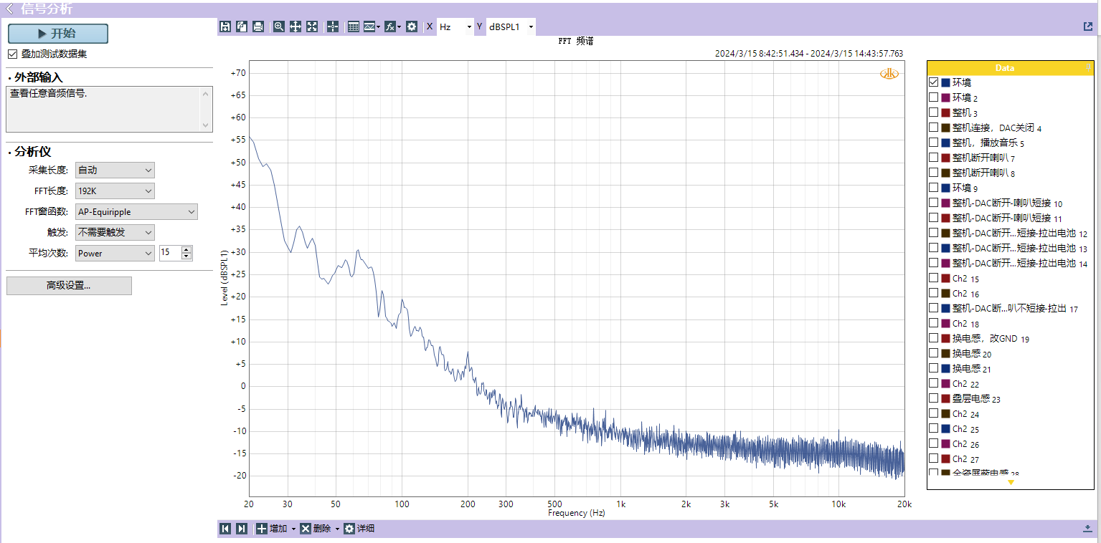This screenshot has width=1101, height=543.
Task: Click the save graph data icon
Action: (x=225, y=27)
